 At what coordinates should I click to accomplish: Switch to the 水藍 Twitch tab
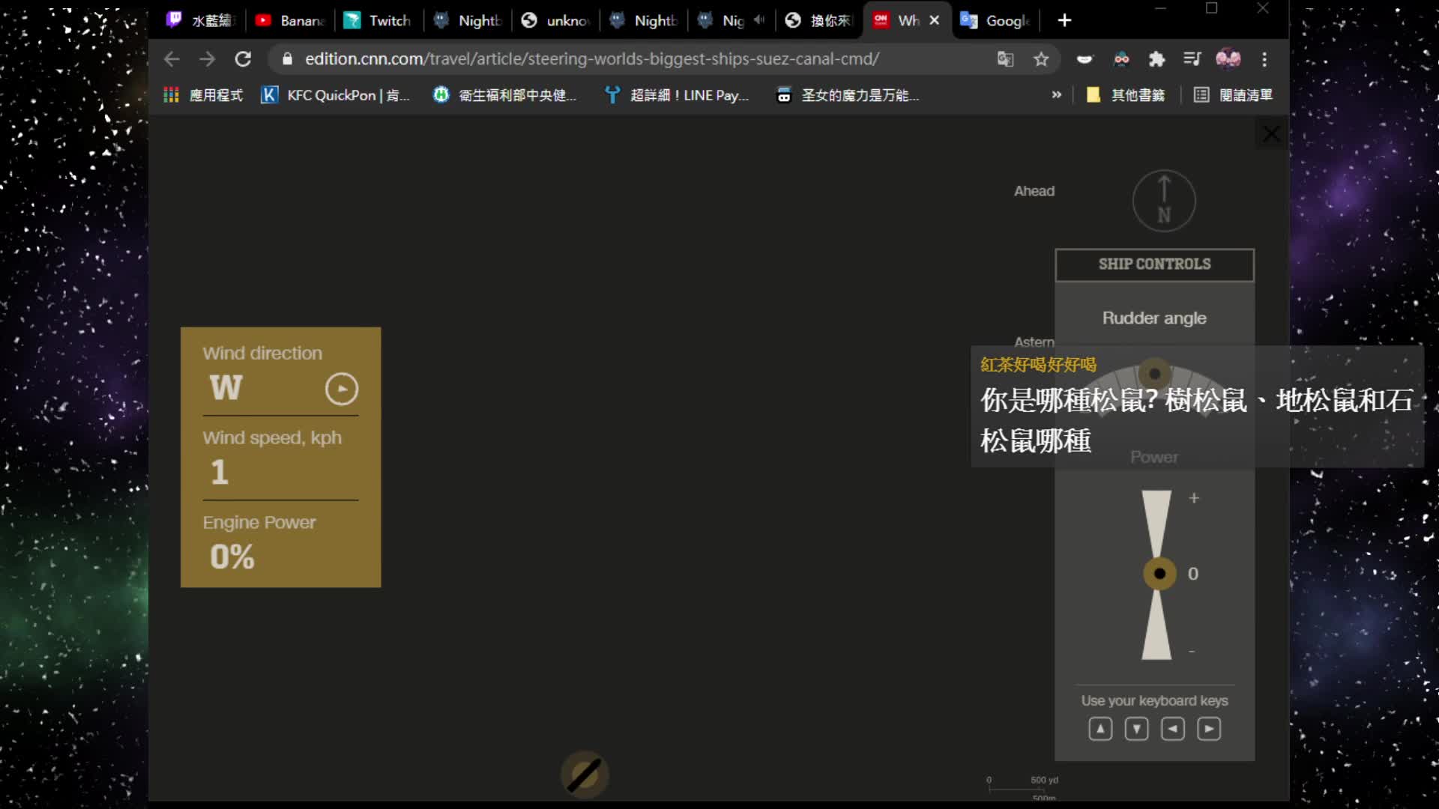[202, 20]
